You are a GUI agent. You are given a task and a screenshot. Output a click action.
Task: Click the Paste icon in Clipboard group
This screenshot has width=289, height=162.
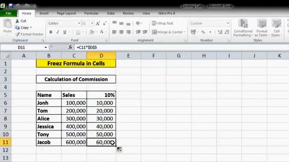(x=8, y=24)
